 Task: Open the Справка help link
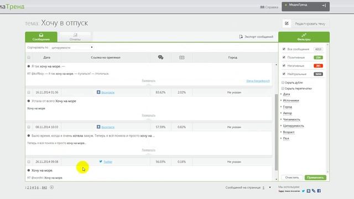click(269, 7)
